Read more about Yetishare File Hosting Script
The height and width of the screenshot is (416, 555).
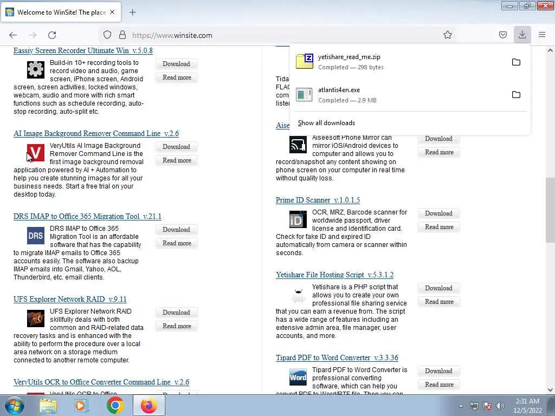[x=439, y=302]
